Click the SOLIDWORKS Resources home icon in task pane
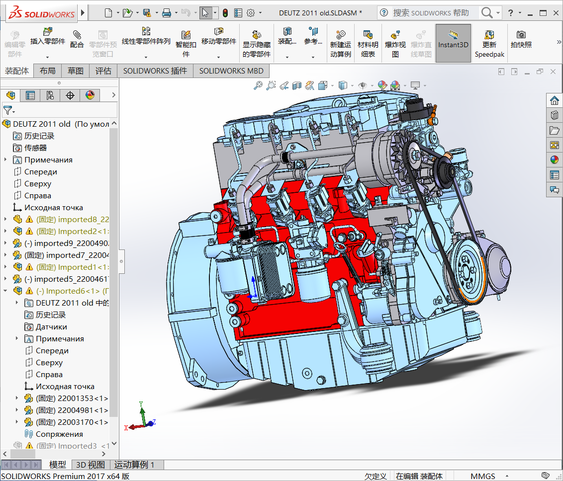Screen dimensions: 563x481 coord(555,100)
